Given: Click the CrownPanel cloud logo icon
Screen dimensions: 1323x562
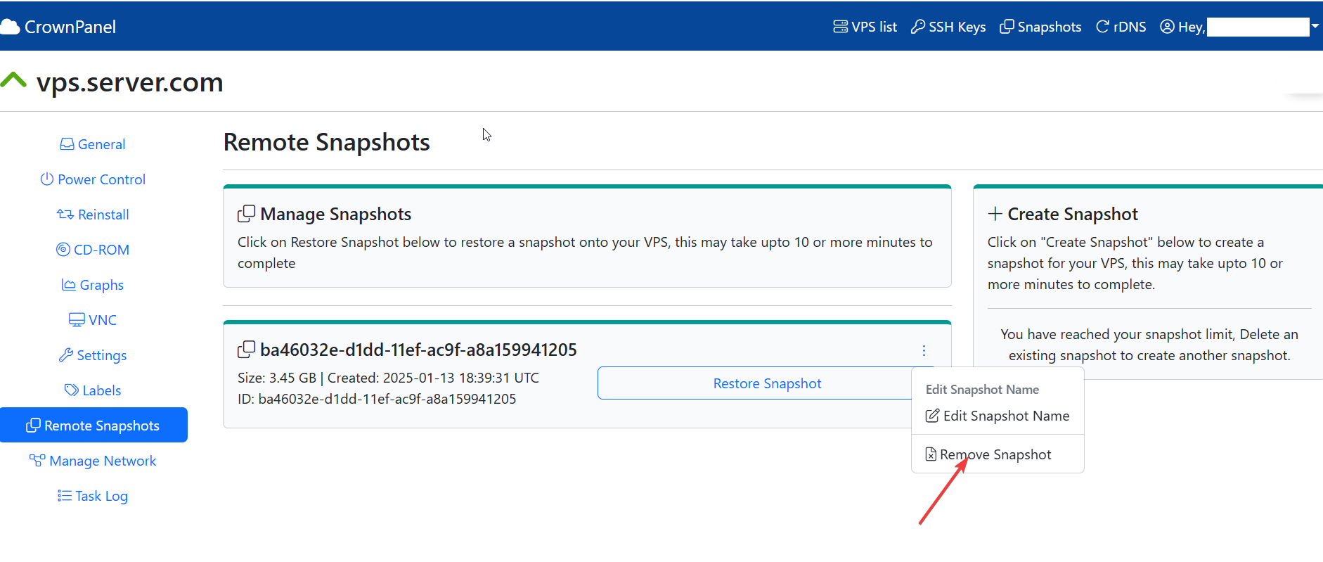Looking at the screenshot, I should (x=11, y=27).
